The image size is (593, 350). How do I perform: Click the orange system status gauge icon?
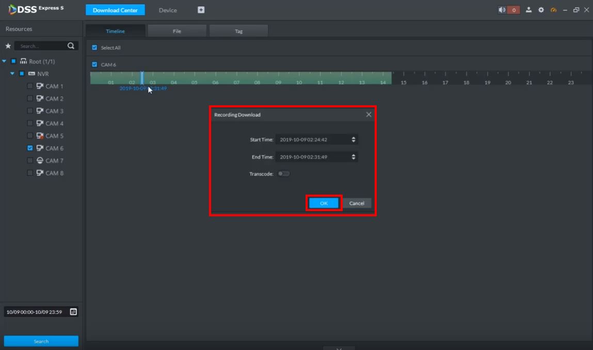(x=554, y=10)
